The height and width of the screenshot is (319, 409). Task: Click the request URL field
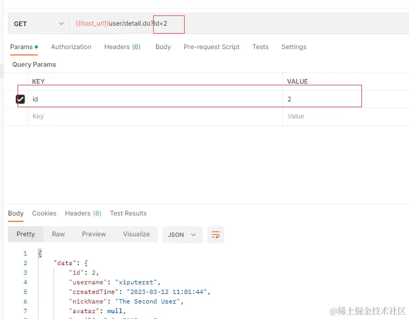point(239,23)
